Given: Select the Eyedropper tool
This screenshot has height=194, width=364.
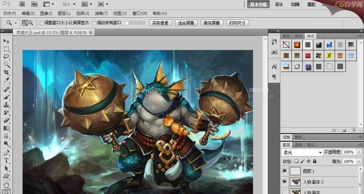Looking at the screenshot, I should coord(6,81).
